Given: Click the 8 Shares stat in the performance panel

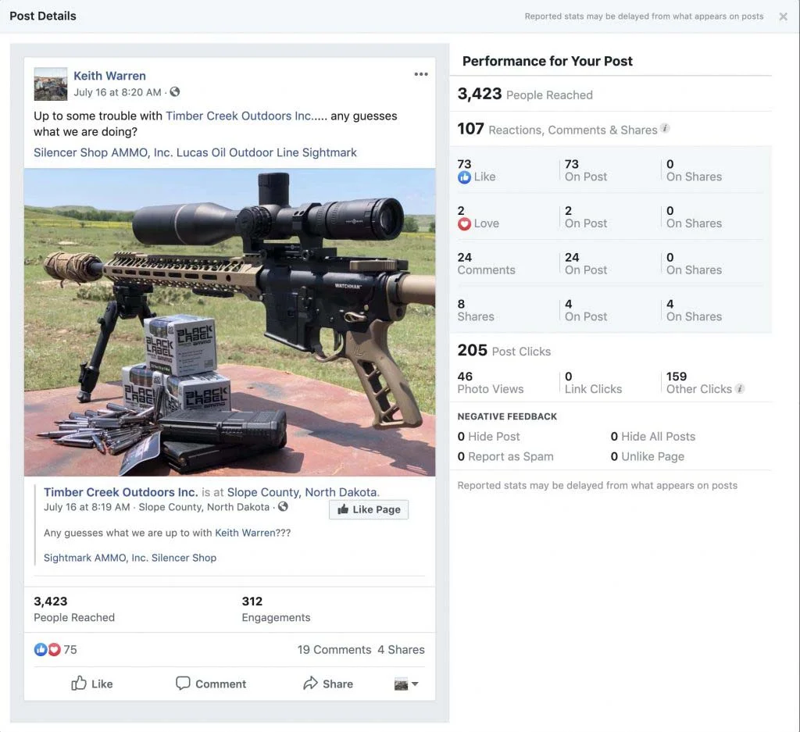Looking at the screenshot, I should tap(476, 310).
